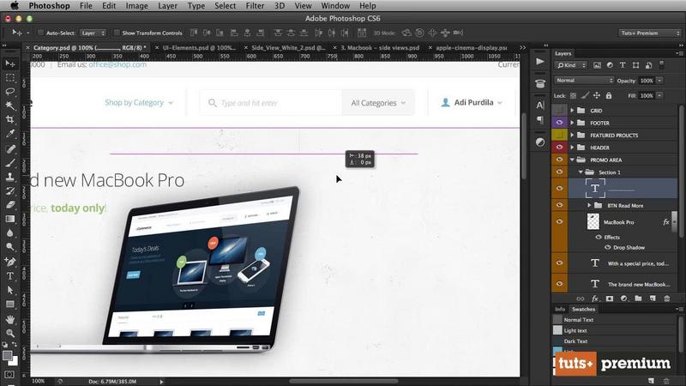
Task: Select the History Brush tool
Action: point(10,190)
